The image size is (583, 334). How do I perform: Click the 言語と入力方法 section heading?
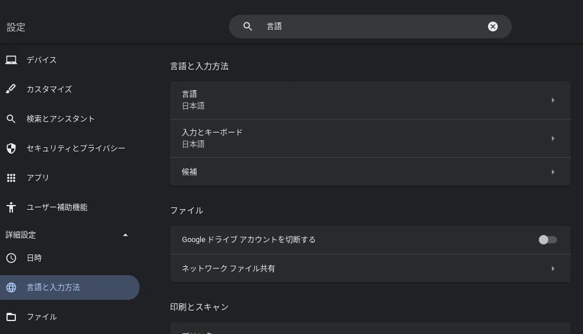199,66
